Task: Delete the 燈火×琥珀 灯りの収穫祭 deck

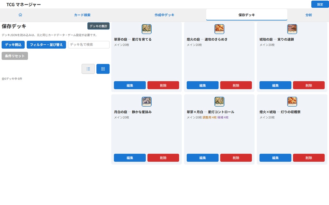Action: [x=309, y=158]
